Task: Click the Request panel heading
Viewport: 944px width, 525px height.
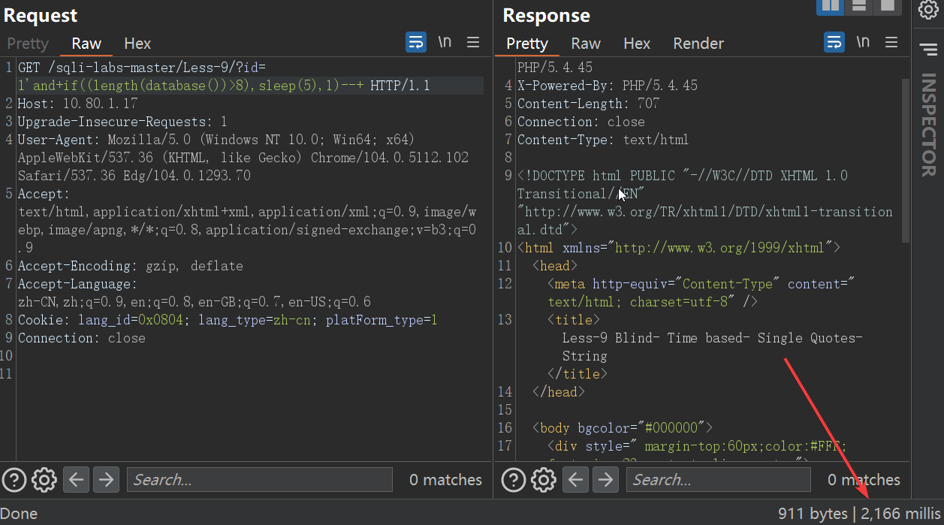Action: tap(41, 15)
